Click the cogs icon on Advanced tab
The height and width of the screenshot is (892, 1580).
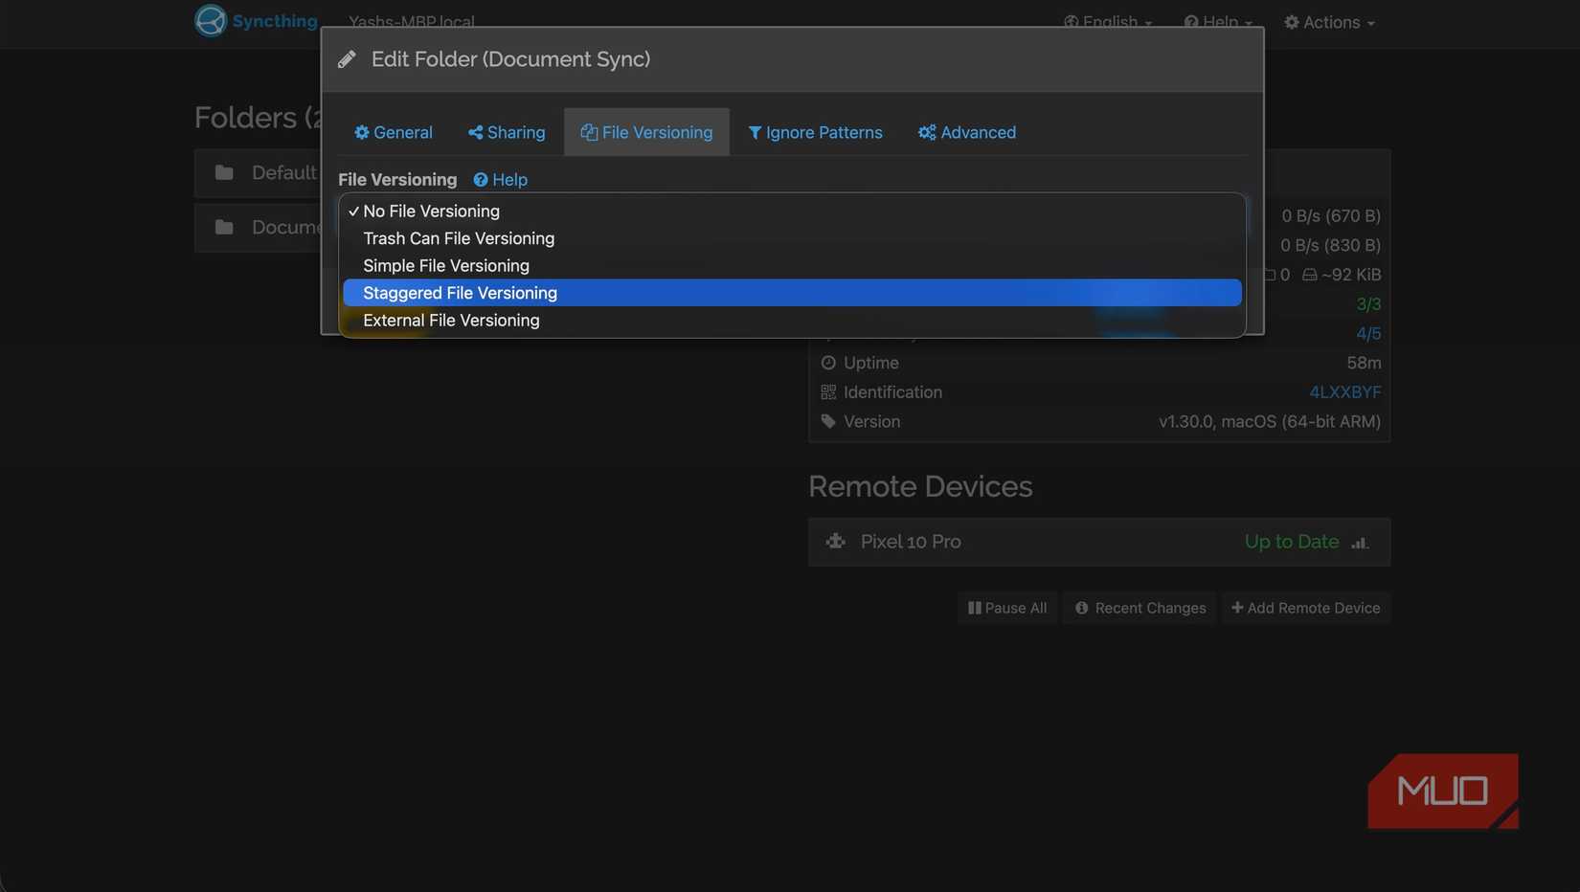coord(926,133)
